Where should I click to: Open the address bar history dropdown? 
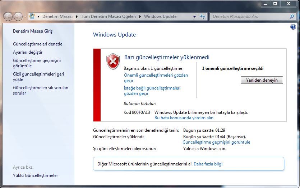[194, 16]
